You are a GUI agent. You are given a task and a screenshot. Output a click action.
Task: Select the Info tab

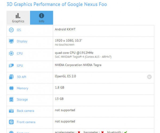click(42, 18)
